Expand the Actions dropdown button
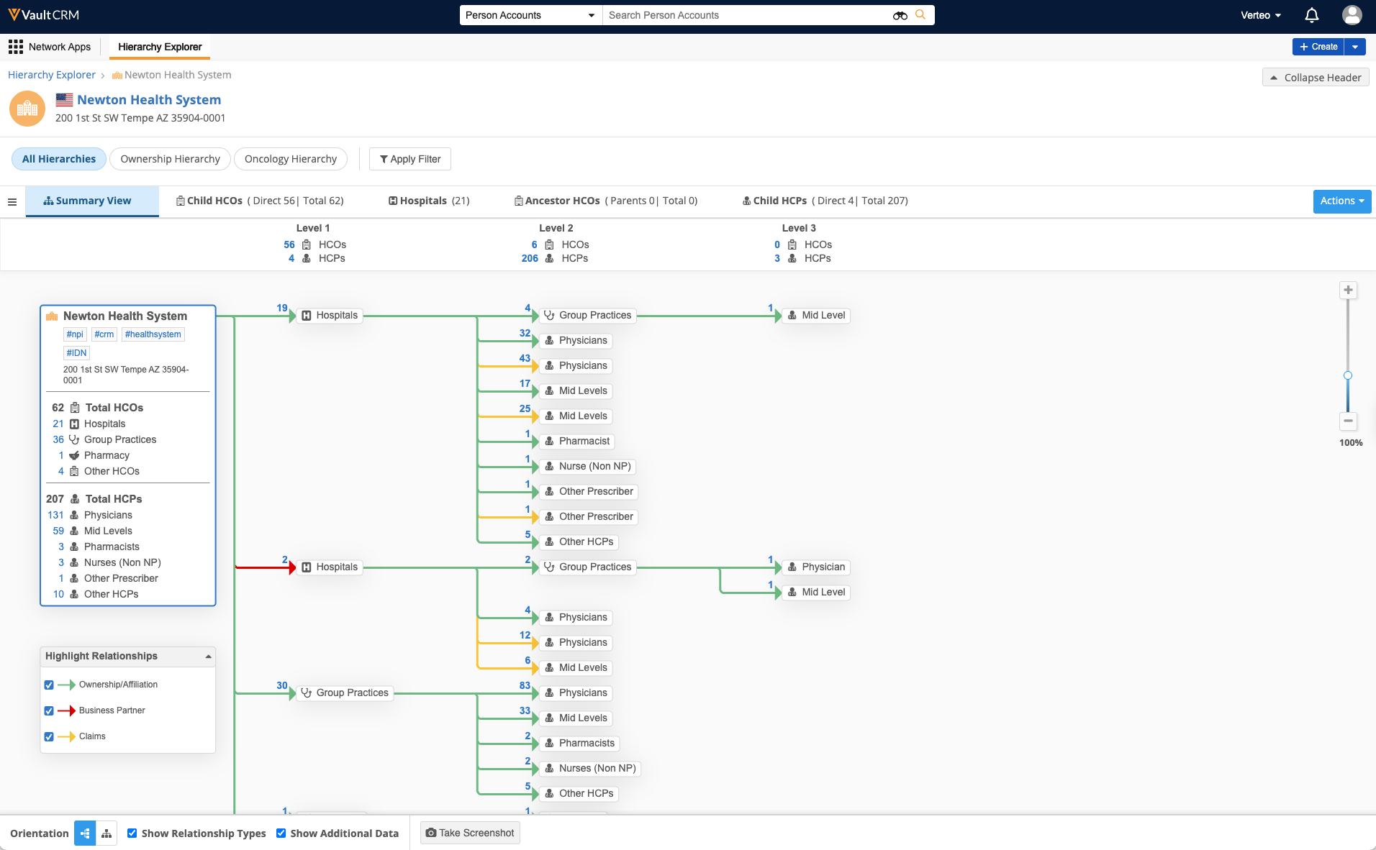This screenshot has width=1376, height=850. [1341, 201]
